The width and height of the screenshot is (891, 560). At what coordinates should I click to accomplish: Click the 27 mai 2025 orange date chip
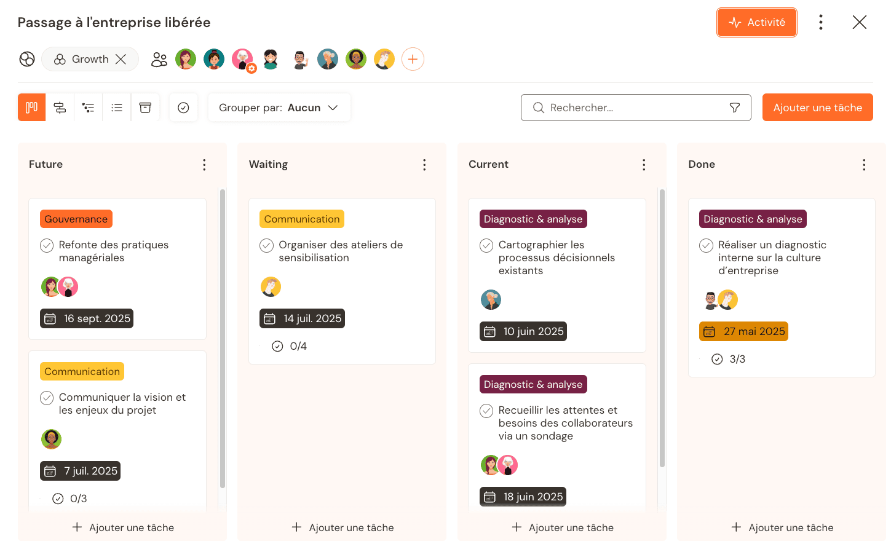[743, 331]
